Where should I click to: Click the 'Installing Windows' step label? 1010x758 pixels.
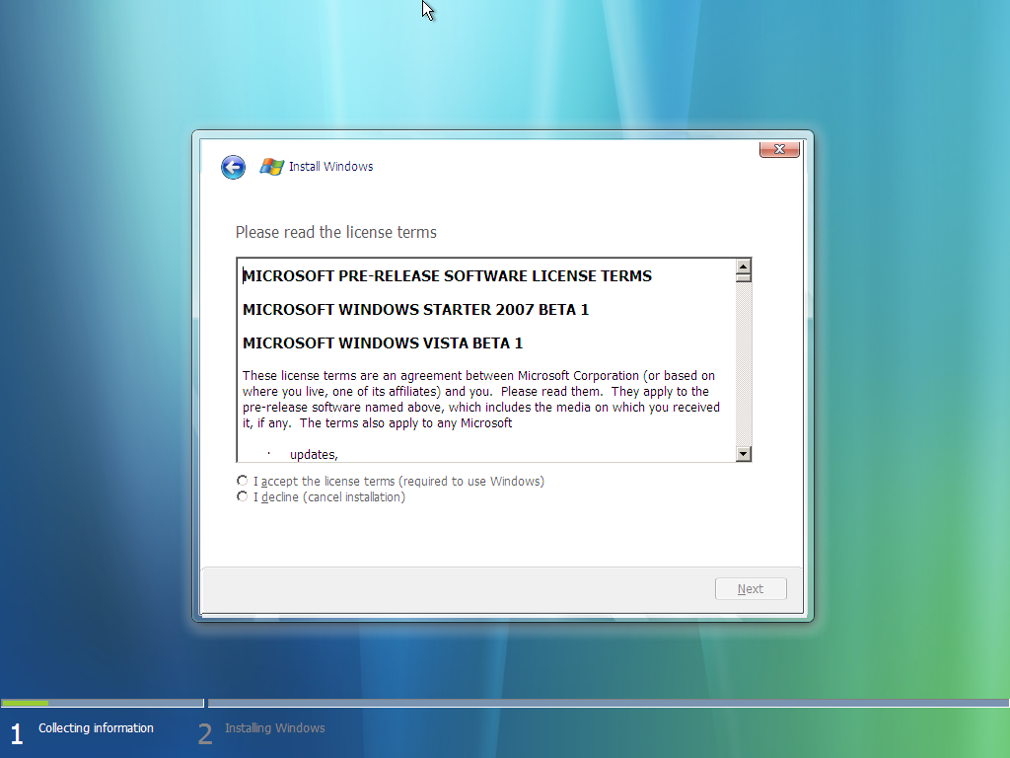pyautogui.click(x=275, y=727)
